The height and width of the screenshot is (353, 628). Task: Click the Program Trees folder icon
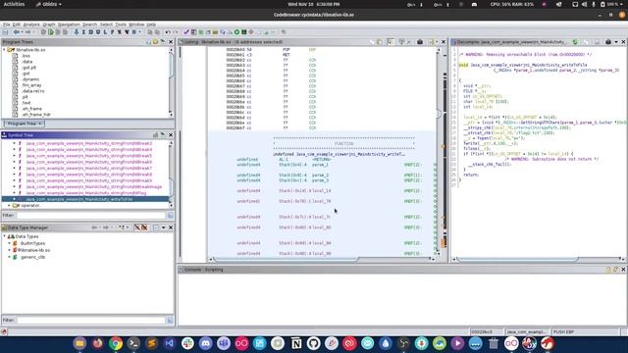coord(155,41)
